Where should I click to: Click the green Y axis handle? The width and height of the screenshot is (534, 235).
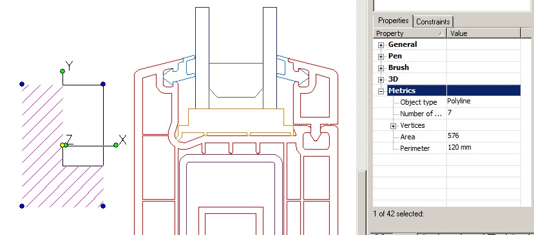point(62,71)
